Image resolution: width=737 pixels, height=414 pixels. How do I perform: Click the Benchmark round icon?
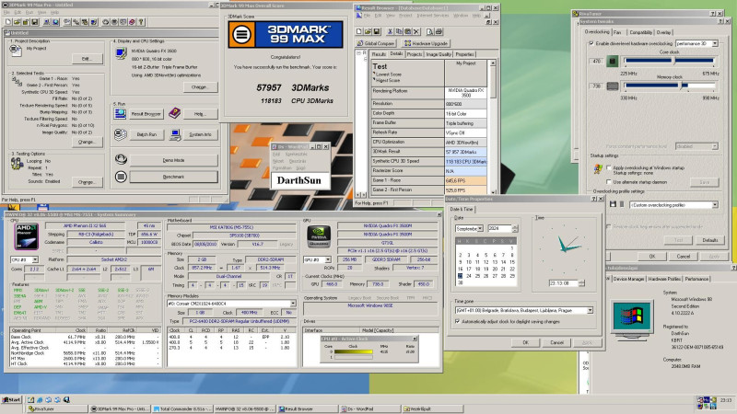(x=121, y=177)
